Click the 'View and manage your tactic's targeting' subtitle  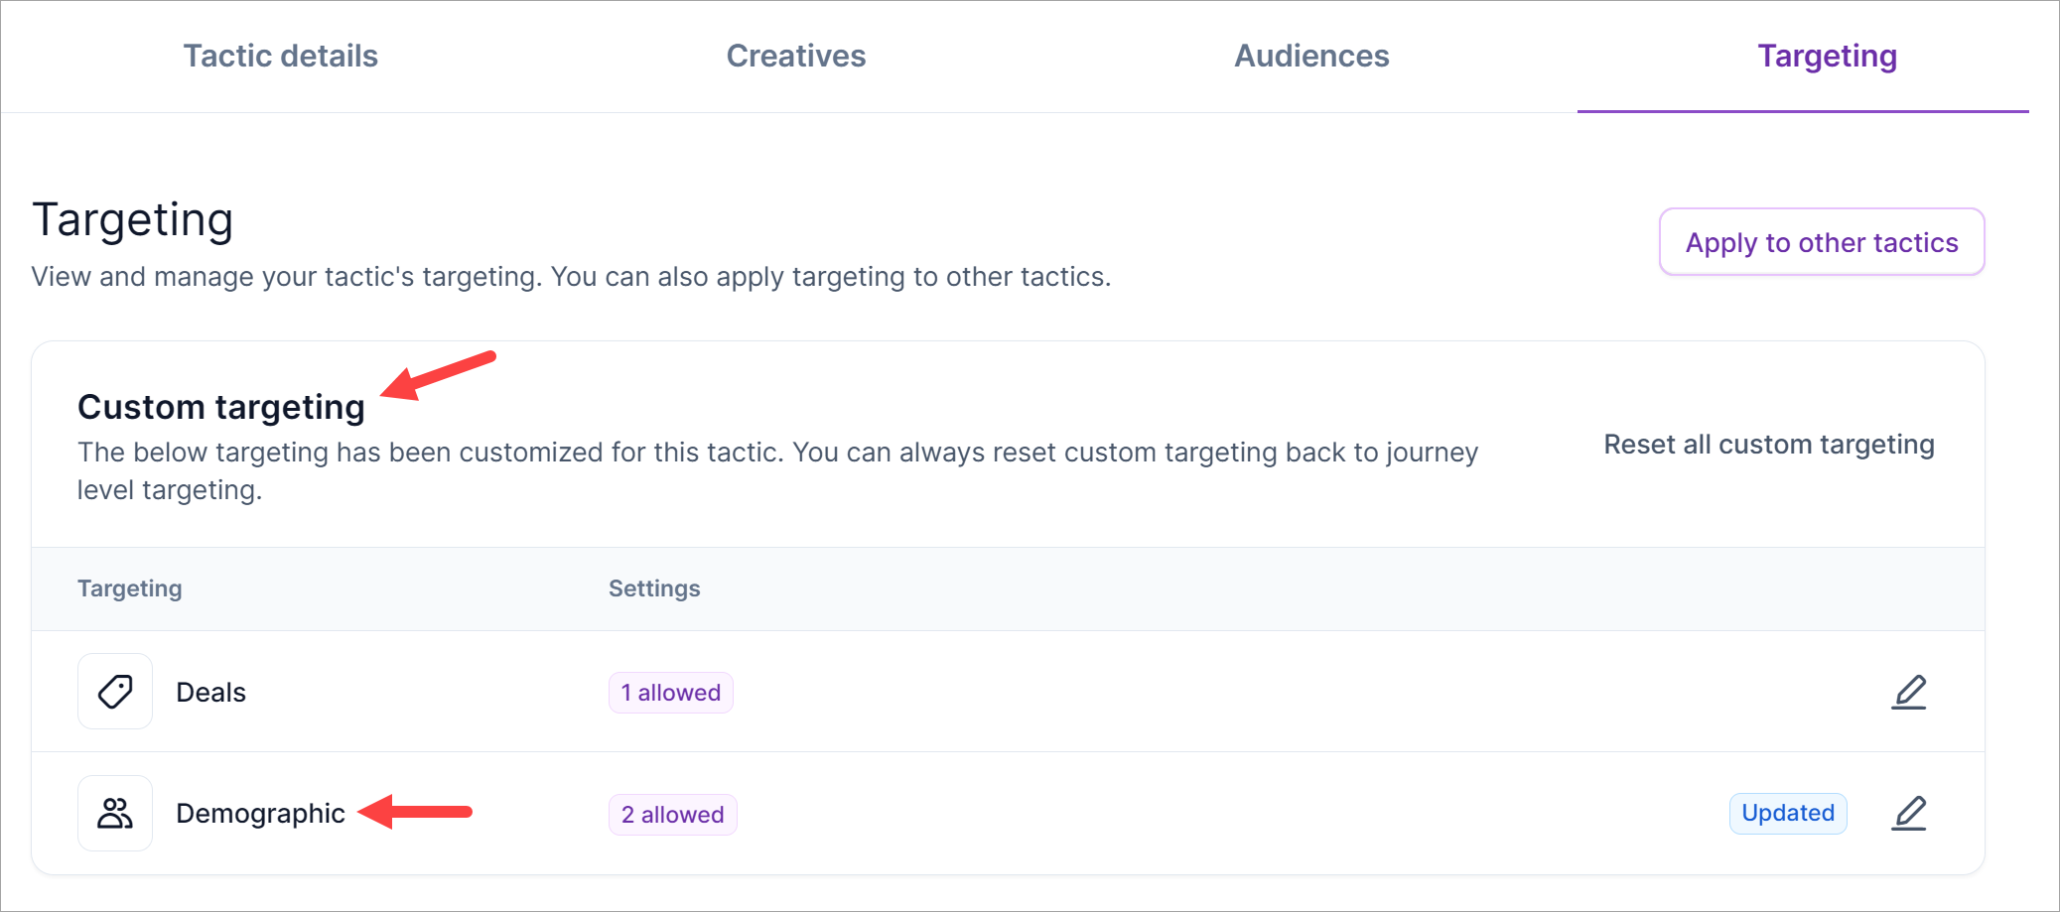point(571,277)
